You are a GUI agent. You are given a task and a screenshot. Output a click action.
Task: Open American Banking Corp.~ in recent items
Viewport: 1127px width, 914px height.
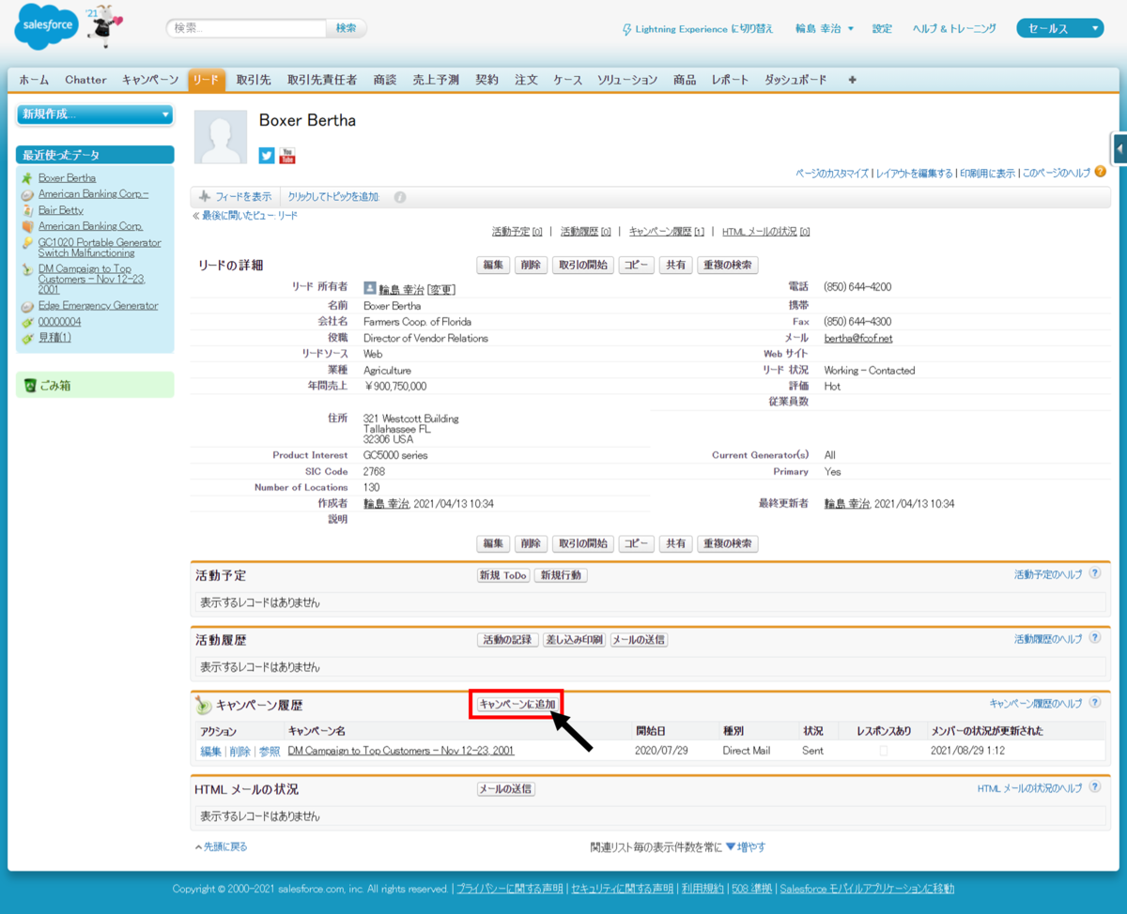pos(93,193)
